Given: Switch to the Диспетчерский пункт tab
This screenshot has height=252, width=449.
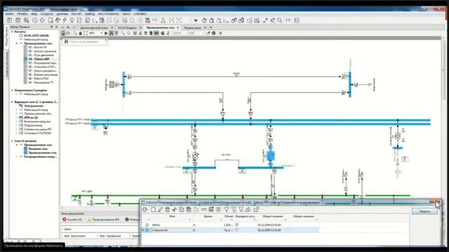Looking at the screenshot, I should click(x=94, y=28).
